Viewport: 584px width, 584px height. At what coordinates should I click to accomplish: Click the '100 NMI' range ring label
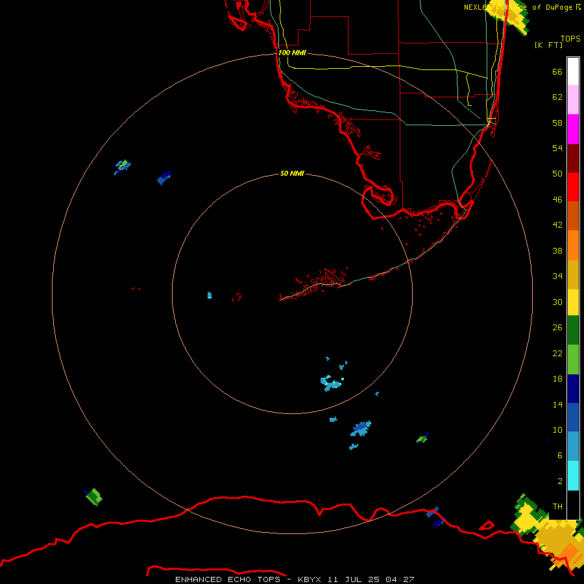click(292, 53)
